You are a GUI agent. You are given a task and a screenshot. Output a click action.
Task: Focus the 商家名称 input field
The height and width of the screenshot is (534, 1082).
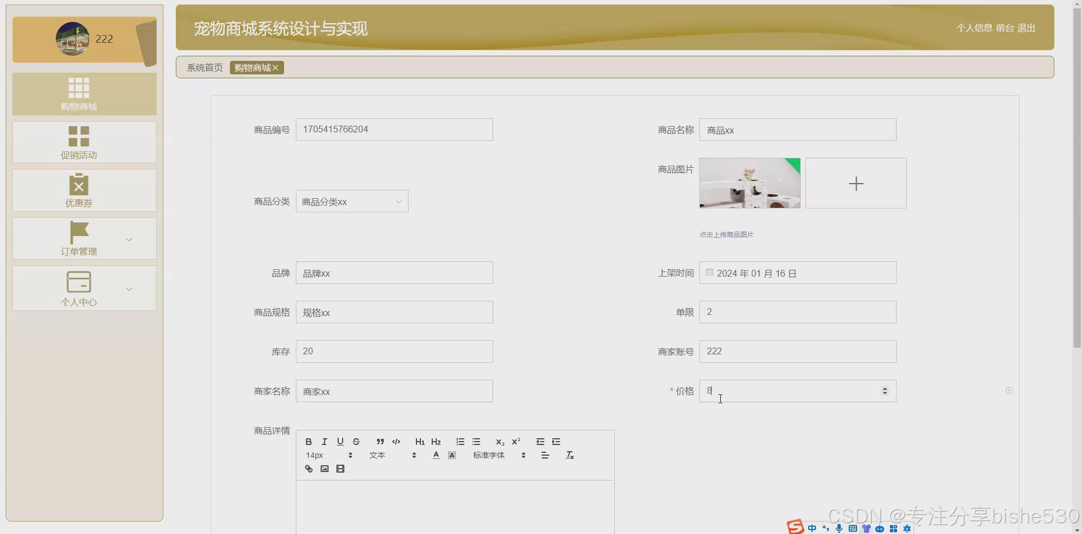pyautogui.click(x=394, y=391)
